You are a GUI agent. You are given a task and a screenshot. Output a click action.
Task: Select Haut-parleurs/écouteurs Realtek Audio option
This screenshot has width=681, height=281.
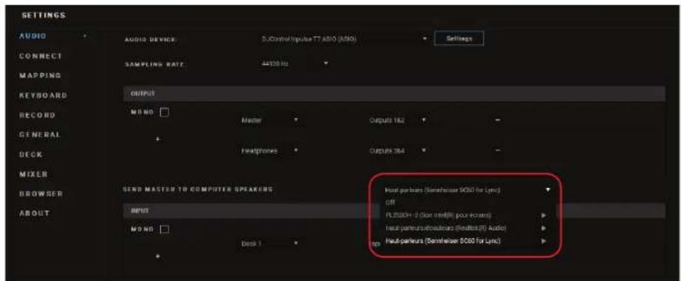(x=446, y=228)
